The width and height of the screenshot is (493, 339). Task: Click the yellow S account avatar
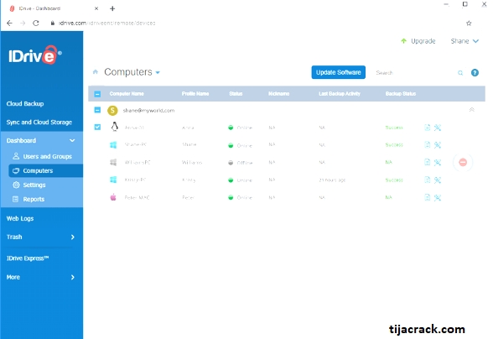pyautogui.click(x=112, y=111)
